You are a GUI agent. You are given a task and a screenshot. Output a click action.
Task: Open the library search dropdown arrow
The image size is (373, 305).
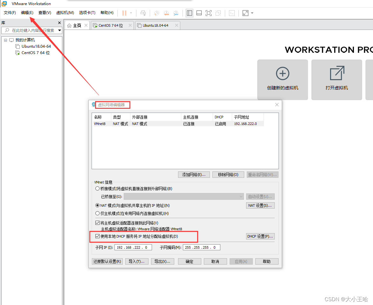pyautogui.click(x=59, y=31)
